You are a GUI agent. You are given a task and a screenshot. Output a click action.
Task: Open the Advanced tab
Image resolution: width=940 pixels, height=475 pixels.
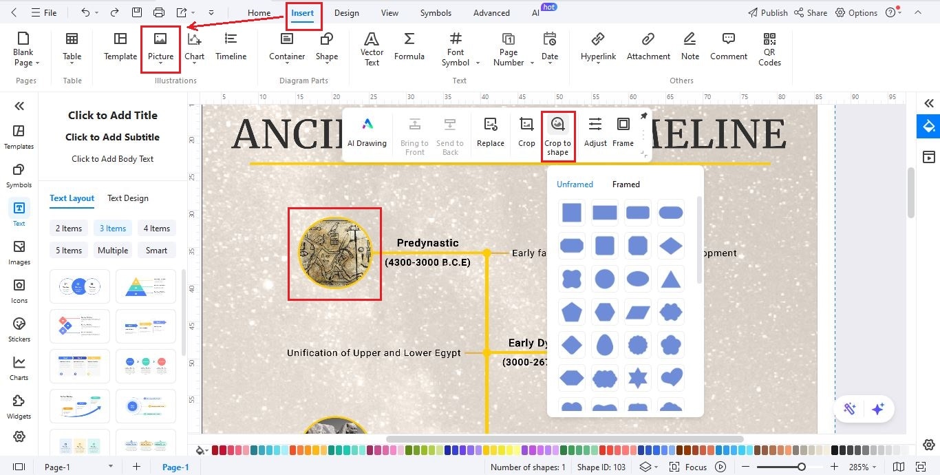(491, 12)
